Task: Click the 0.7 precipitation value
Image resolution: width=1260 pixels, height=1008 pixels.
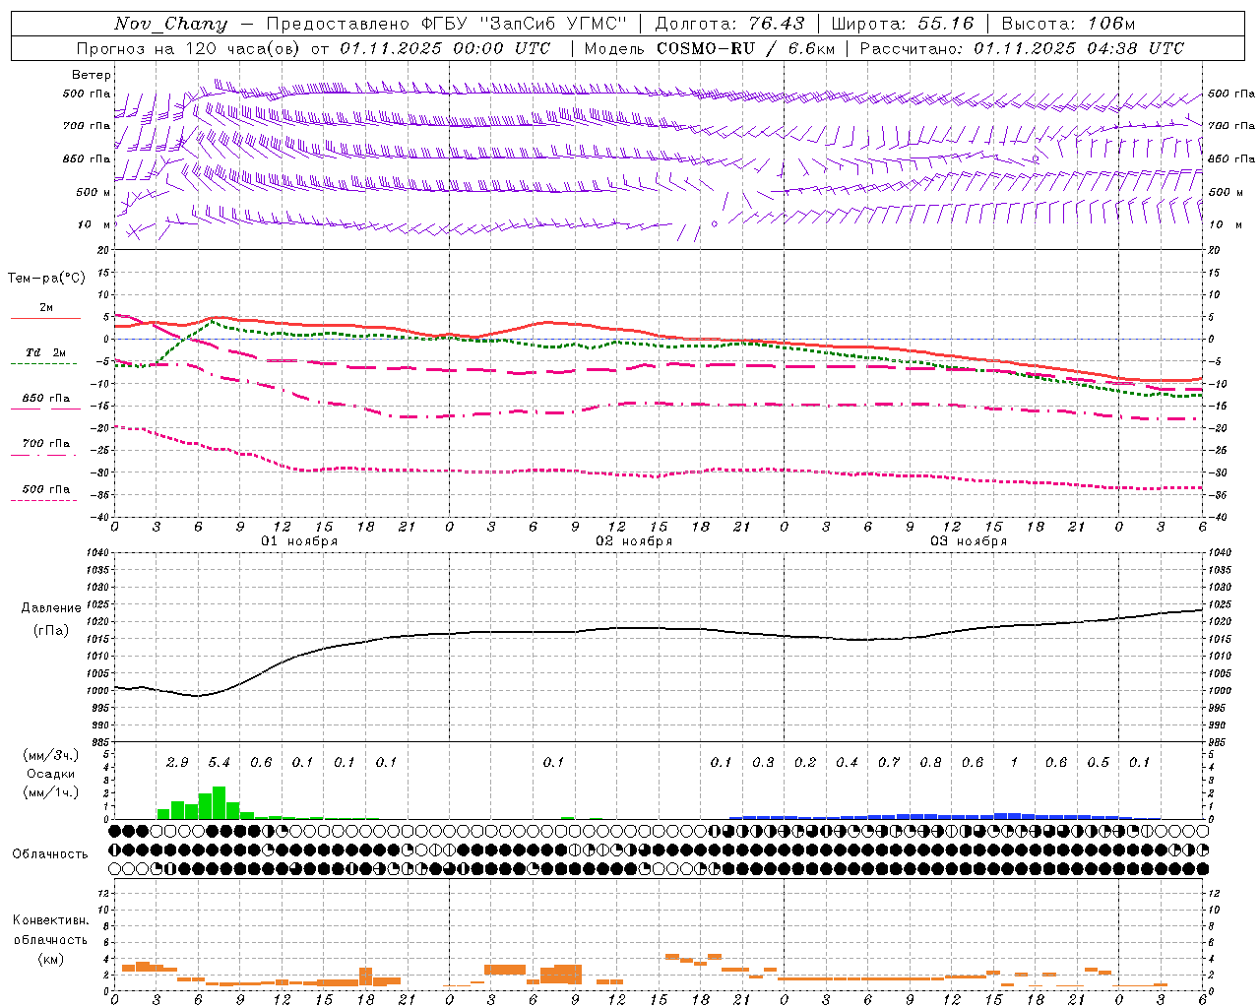Action: click(x=889, y=763)
